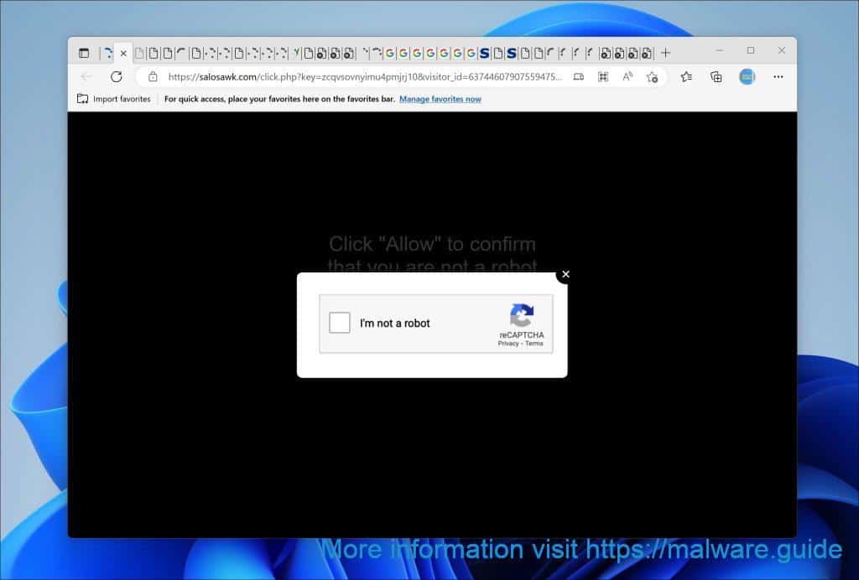
Task: Open the browser profile avatar
Action: [747, 76]
